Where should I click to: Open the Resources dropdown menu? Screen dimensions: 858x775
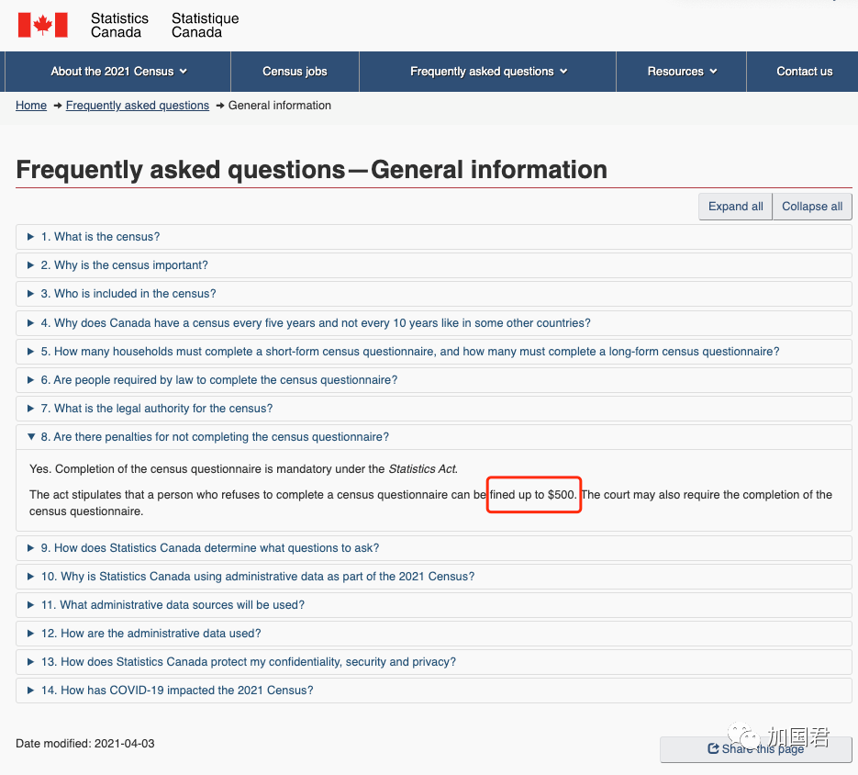tap(682, 72)
